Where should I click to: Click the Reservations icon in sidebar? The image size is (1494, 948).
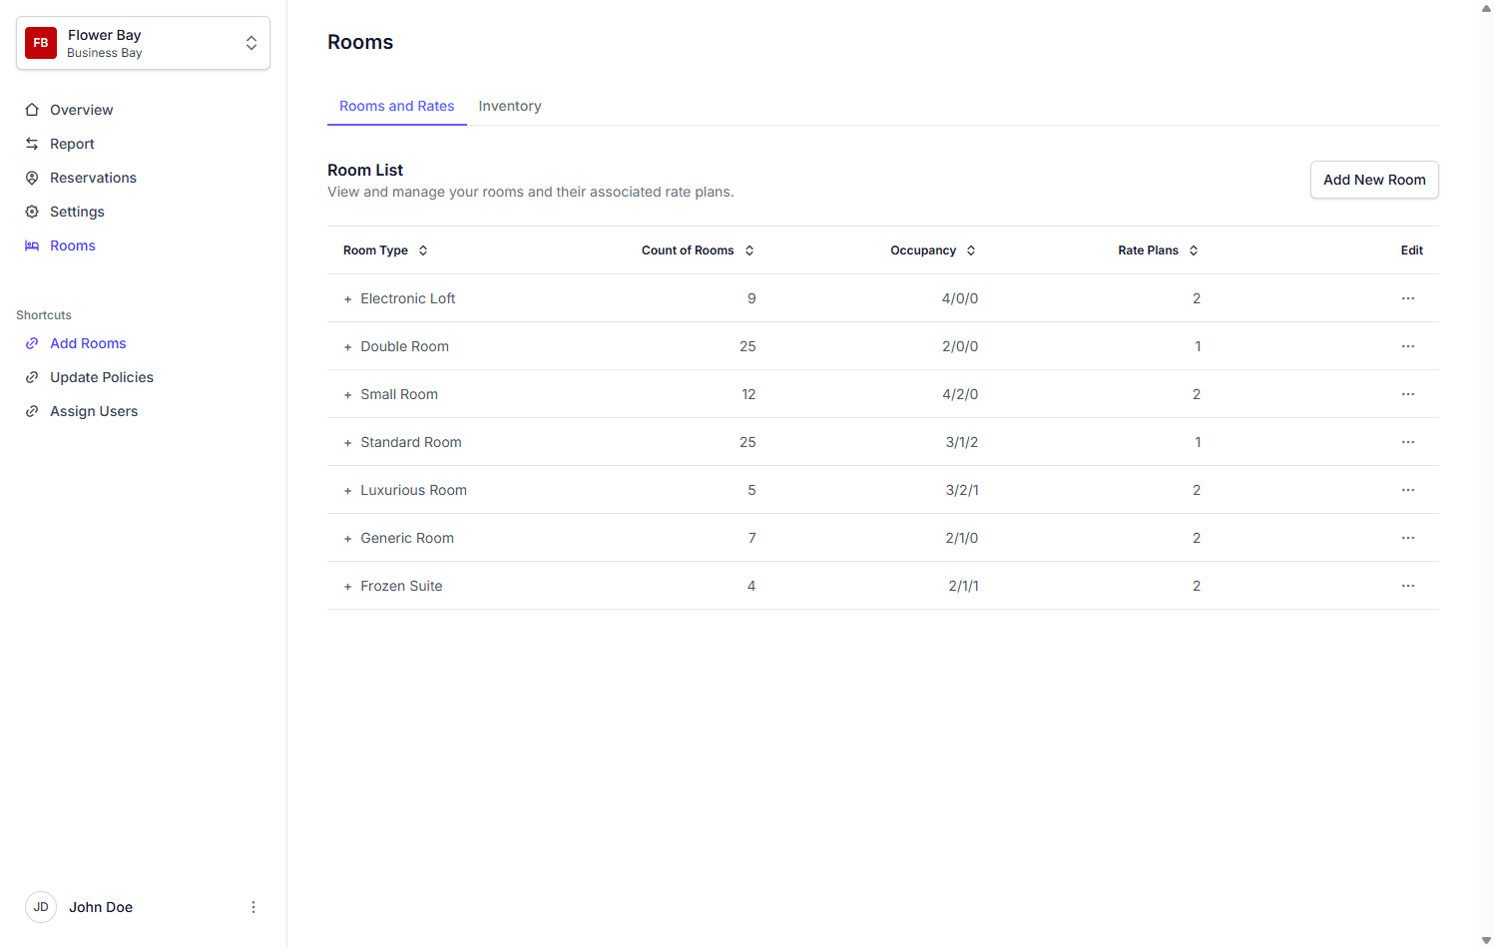32,178
